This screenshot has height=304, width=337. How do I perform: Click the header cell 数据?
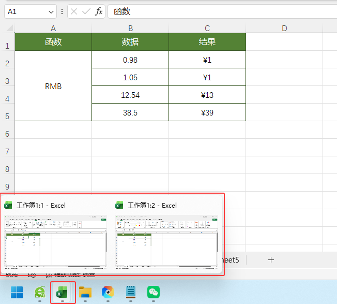tap(130, 42)
